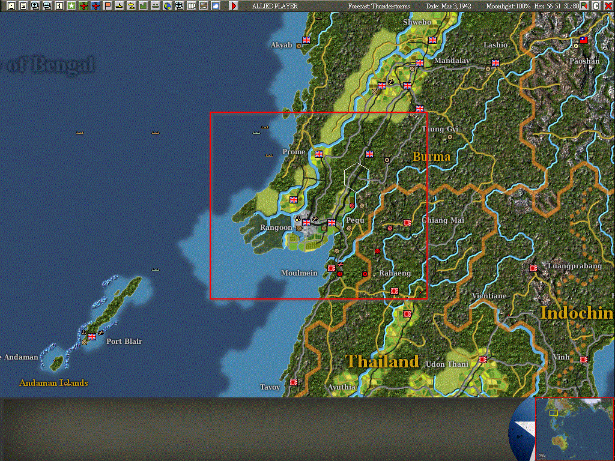615x461 pixels.
Task: Open the save game disk icon
Action: click(x=11, y=6)
